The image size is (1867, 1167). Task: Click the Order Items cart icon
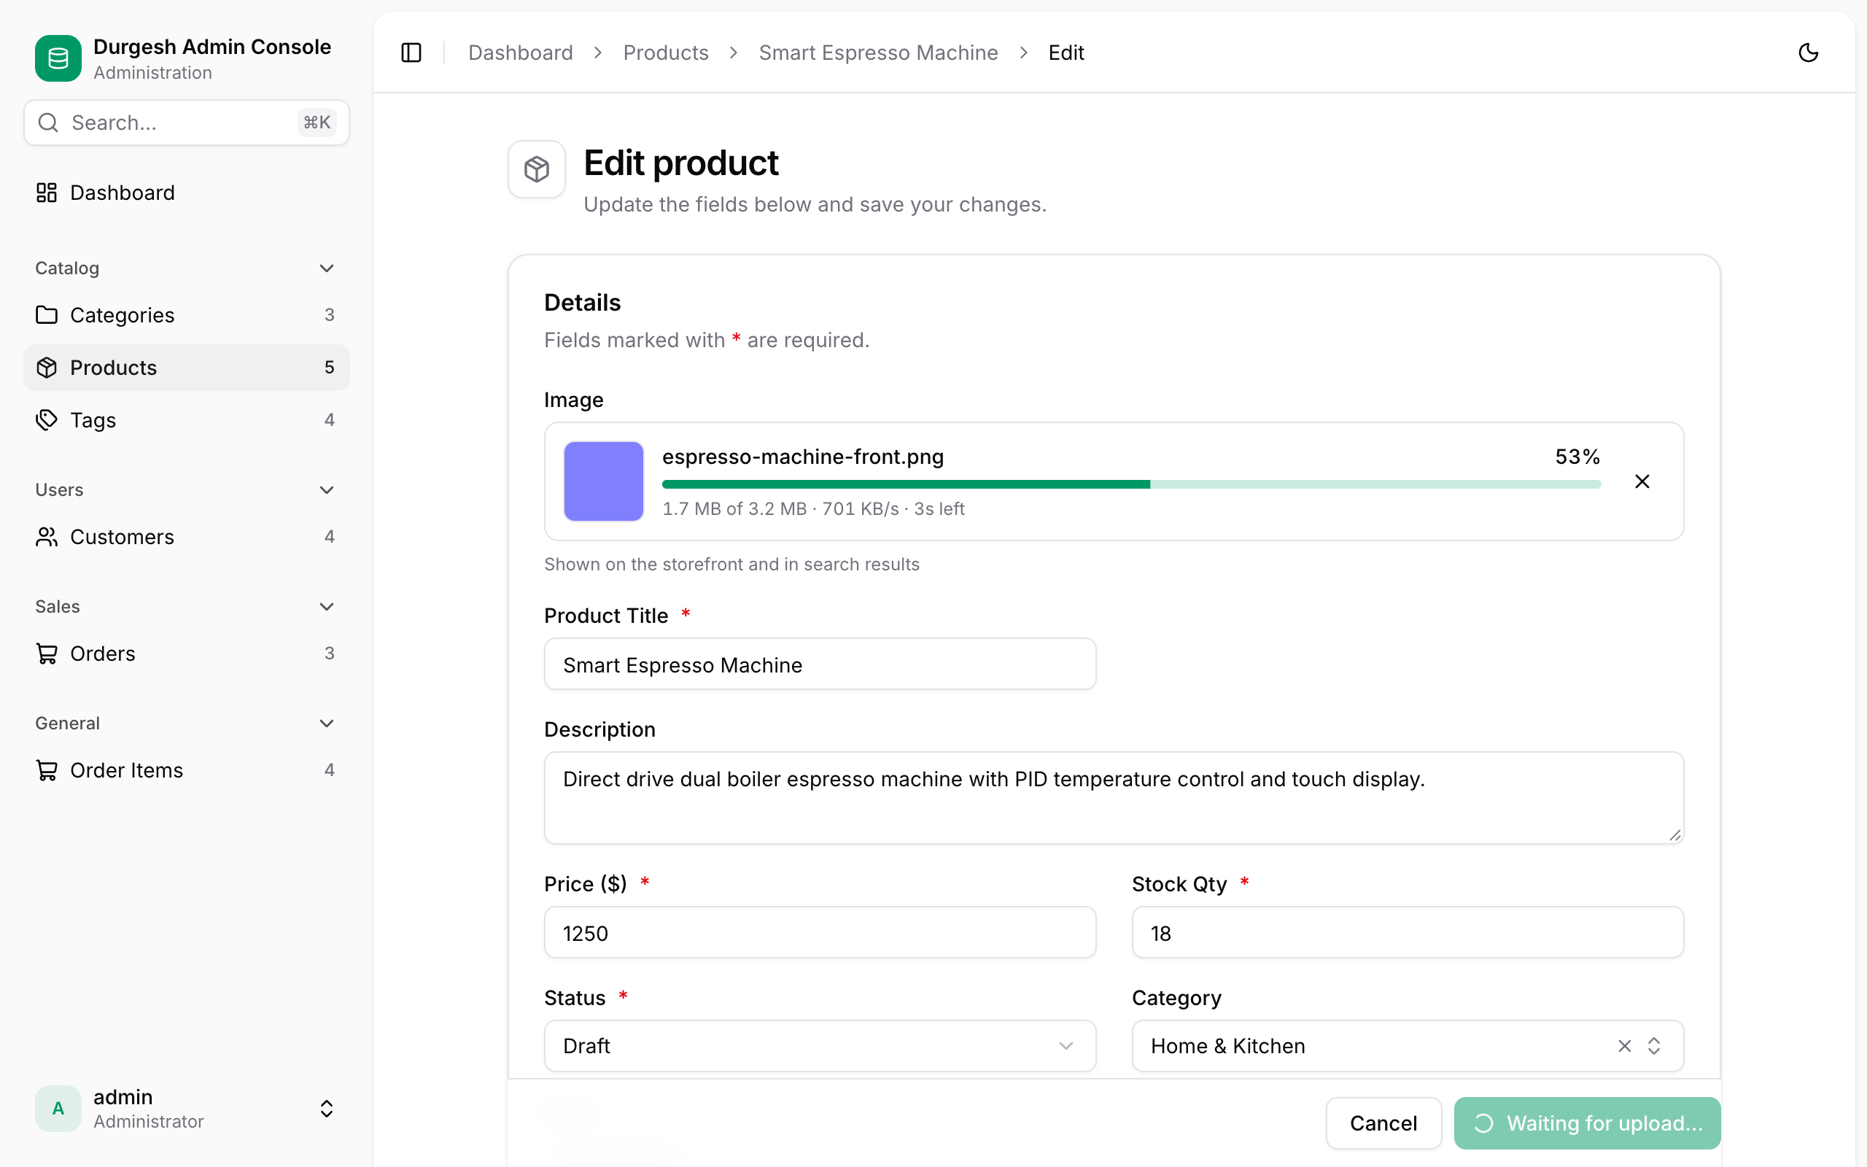46,770
